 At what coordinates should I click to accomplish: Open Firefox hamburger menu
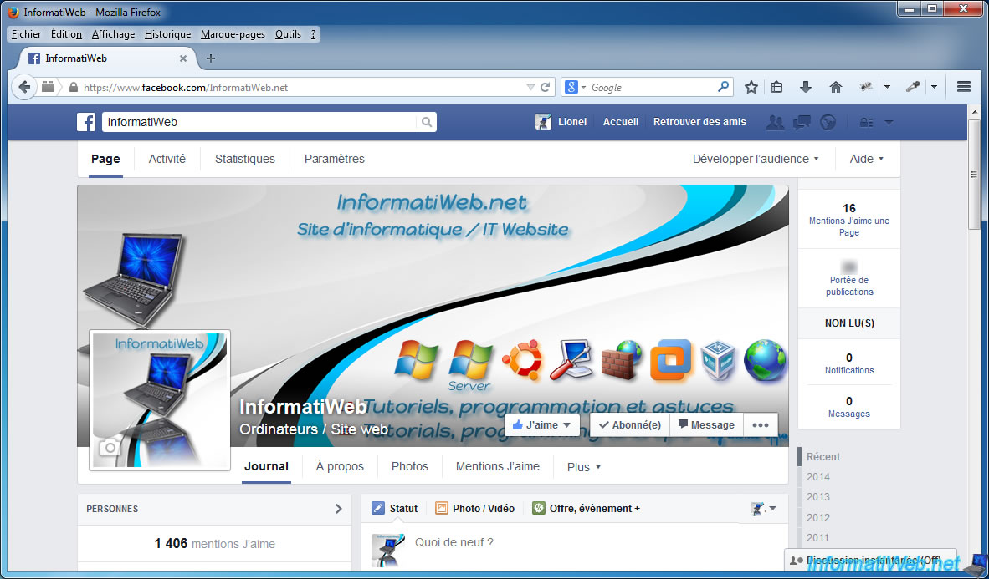pyautogui.click(x=963, y=87)
